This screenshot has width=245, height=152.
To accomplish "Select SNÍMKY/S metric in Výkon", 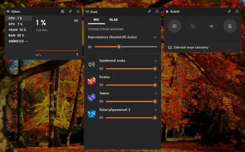I will 18,41.
